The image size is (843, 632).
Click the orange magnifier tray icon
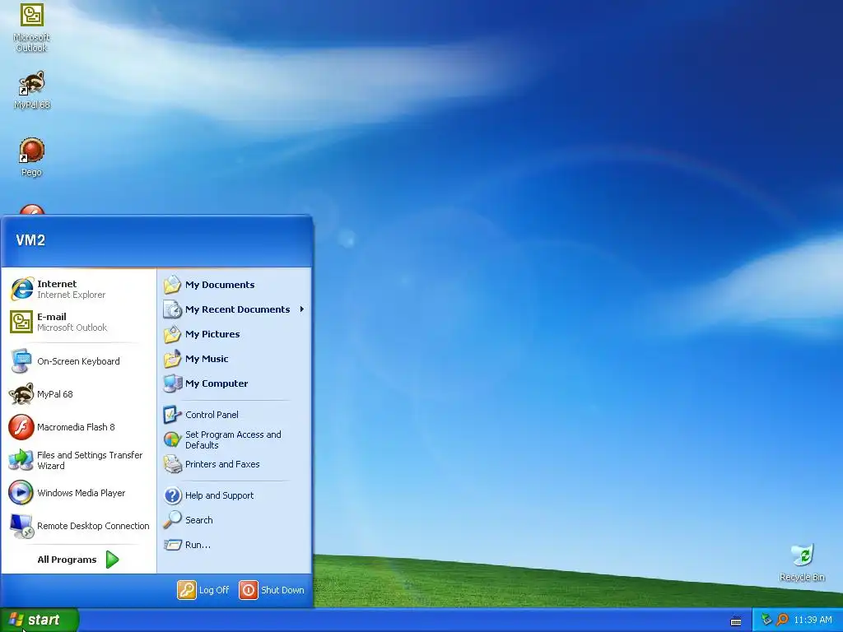point(782,620)
